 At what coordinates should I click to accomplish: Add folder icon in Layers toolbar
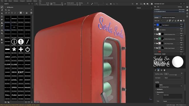coord(181,21)
